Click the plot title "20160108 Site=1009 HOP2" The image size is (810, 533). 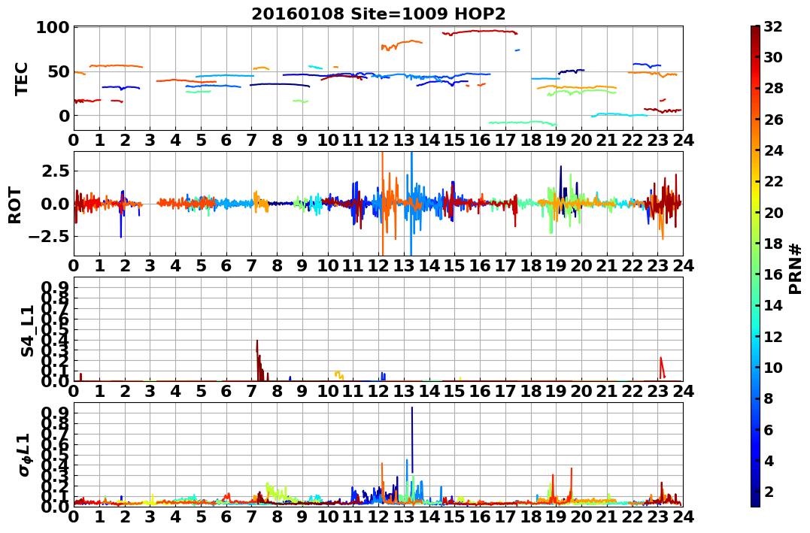pos(378,14)
